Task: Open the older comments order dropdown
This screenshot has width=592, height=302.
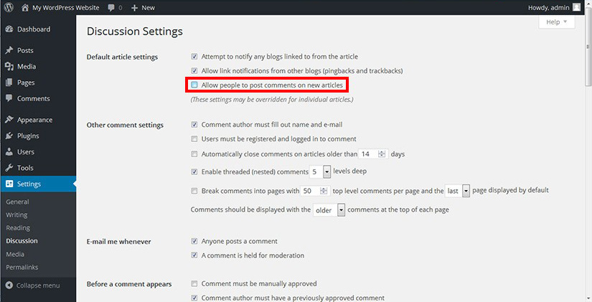Action: [x=341, y=211]
